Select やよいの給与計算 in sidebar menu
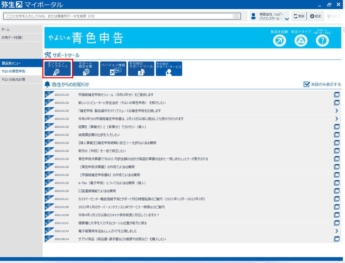The image size is (345, 263). pyautogui.click(x=21, y=79)
